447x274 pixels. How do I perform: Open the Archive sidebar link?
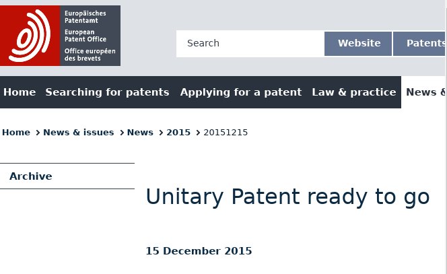31,176
